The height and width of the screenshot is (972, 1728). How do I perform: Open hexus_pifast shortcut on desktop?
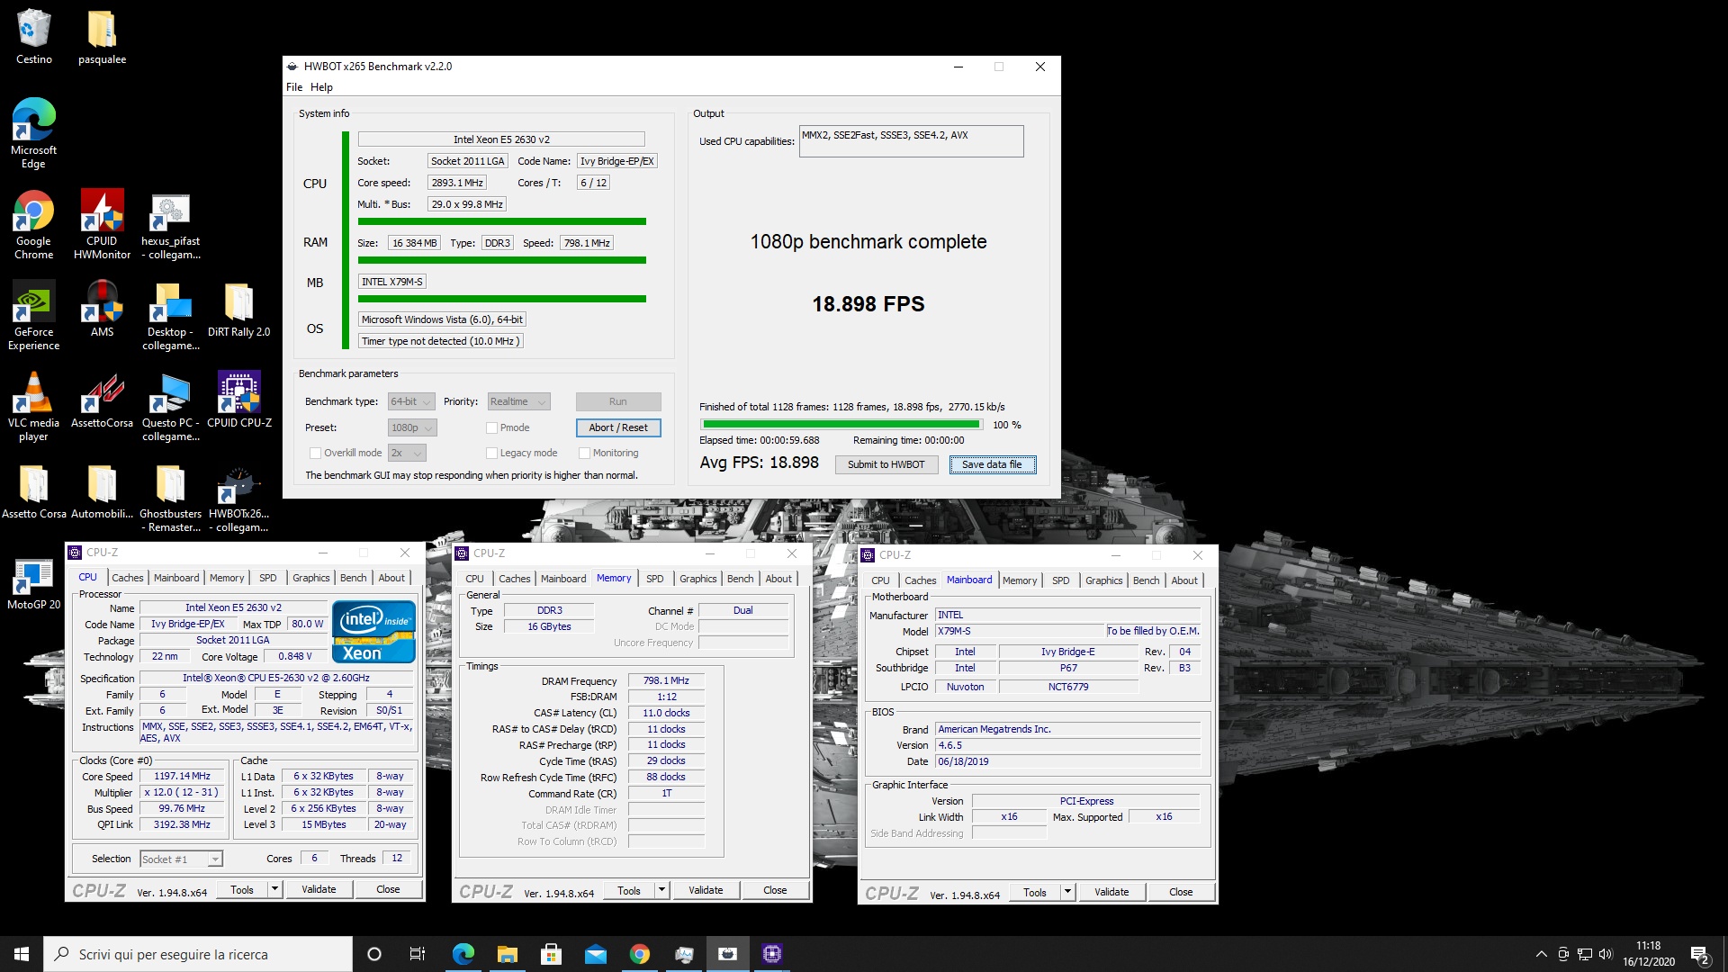pos(170,224)
